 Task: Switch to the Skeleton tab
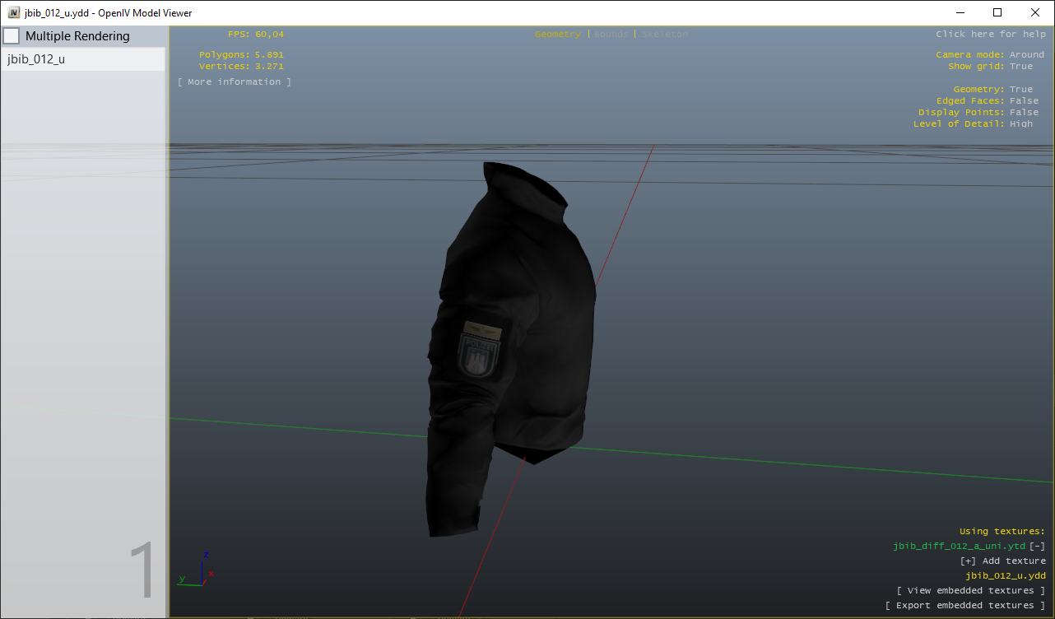664,35
